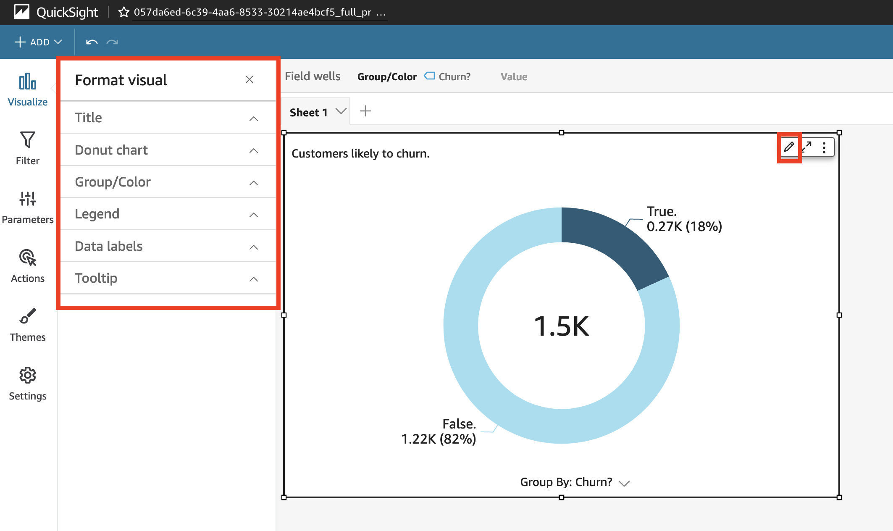Open the Actions pane
The image size is (893, 531).
click(28, 265)
